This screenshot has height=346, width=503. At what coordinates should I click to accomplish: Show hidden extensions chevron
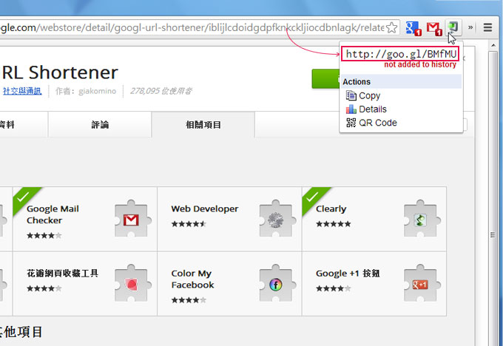470,27
